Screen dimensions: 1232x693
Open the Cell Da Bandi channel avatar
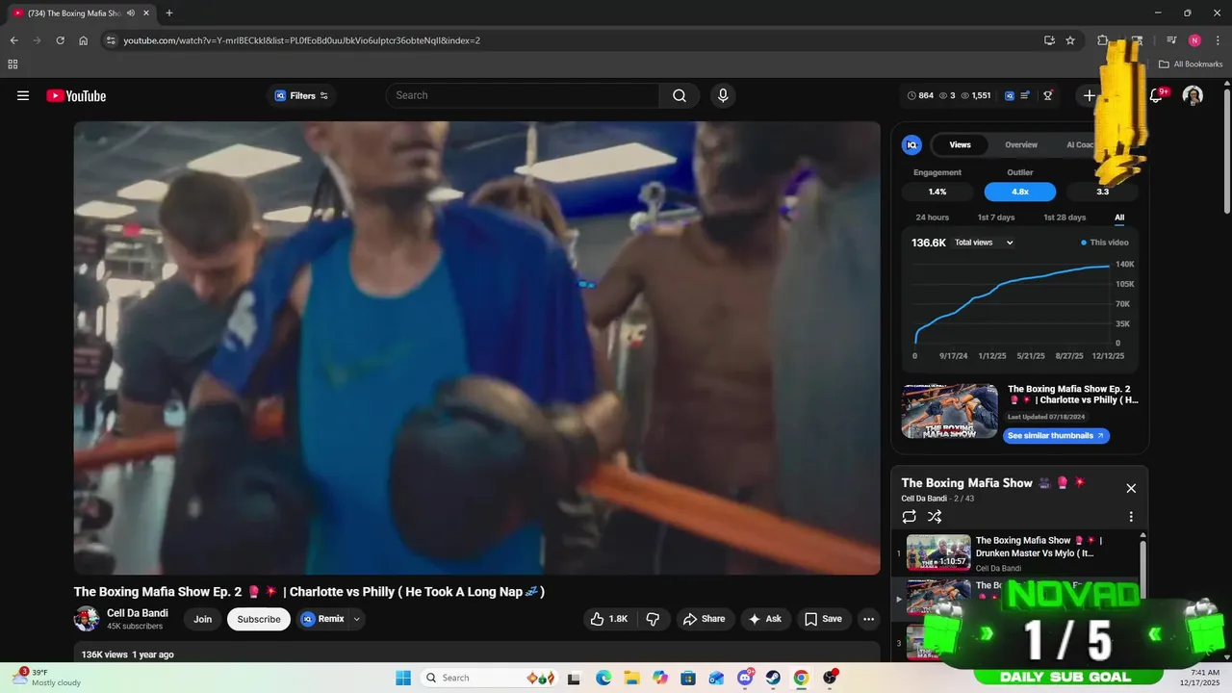[x=87, y=619]
